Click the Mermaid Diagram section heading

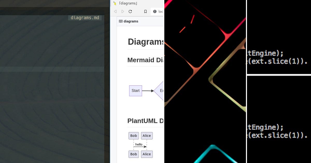point(145,60)
